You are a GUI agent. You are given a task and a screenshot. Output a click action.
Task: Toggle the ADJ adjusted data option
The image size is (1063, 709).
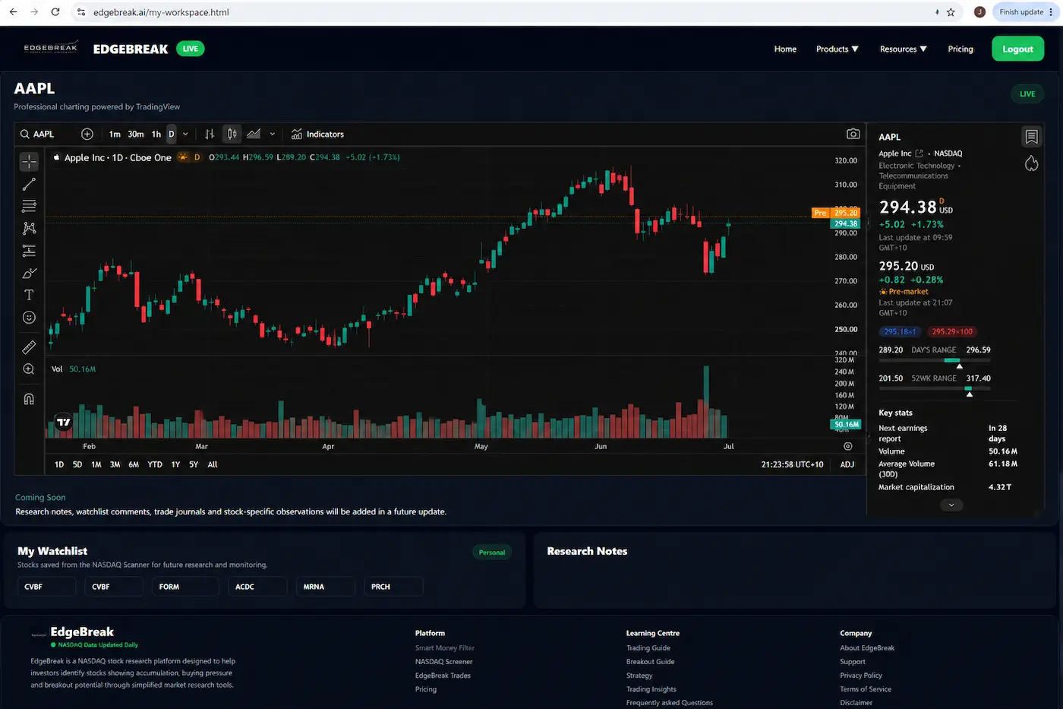pos(847,464)
